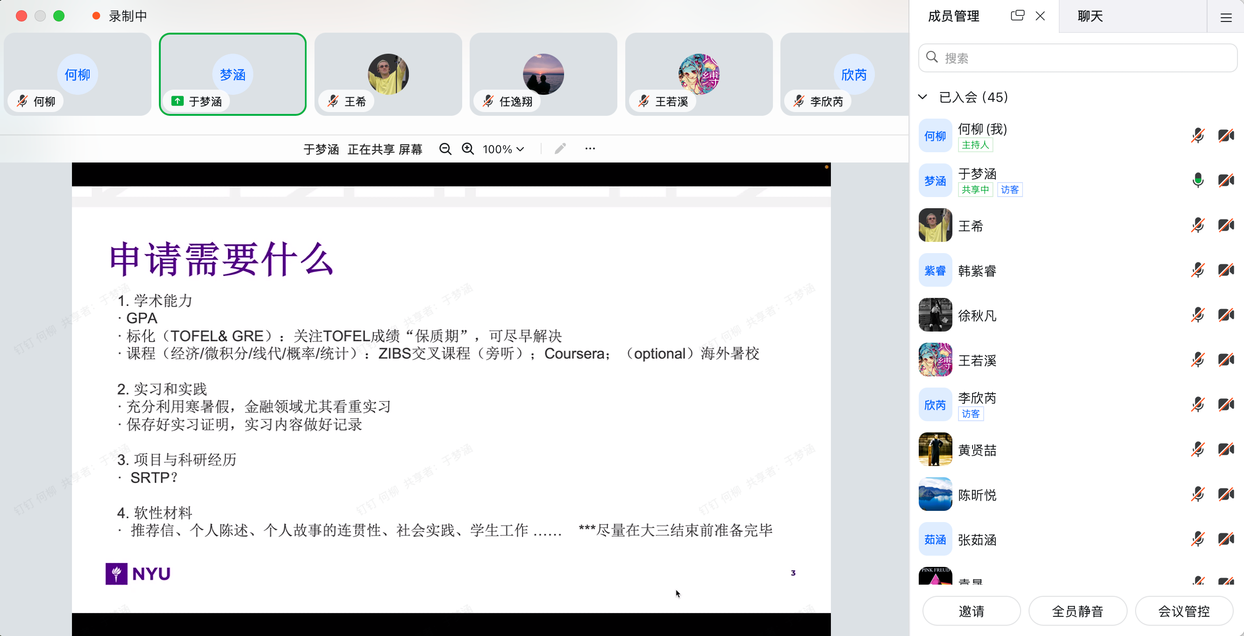This screenshot has width=1244, height=636.
Task: Click the zoom out magnifier icon
Action: point(445,149)
